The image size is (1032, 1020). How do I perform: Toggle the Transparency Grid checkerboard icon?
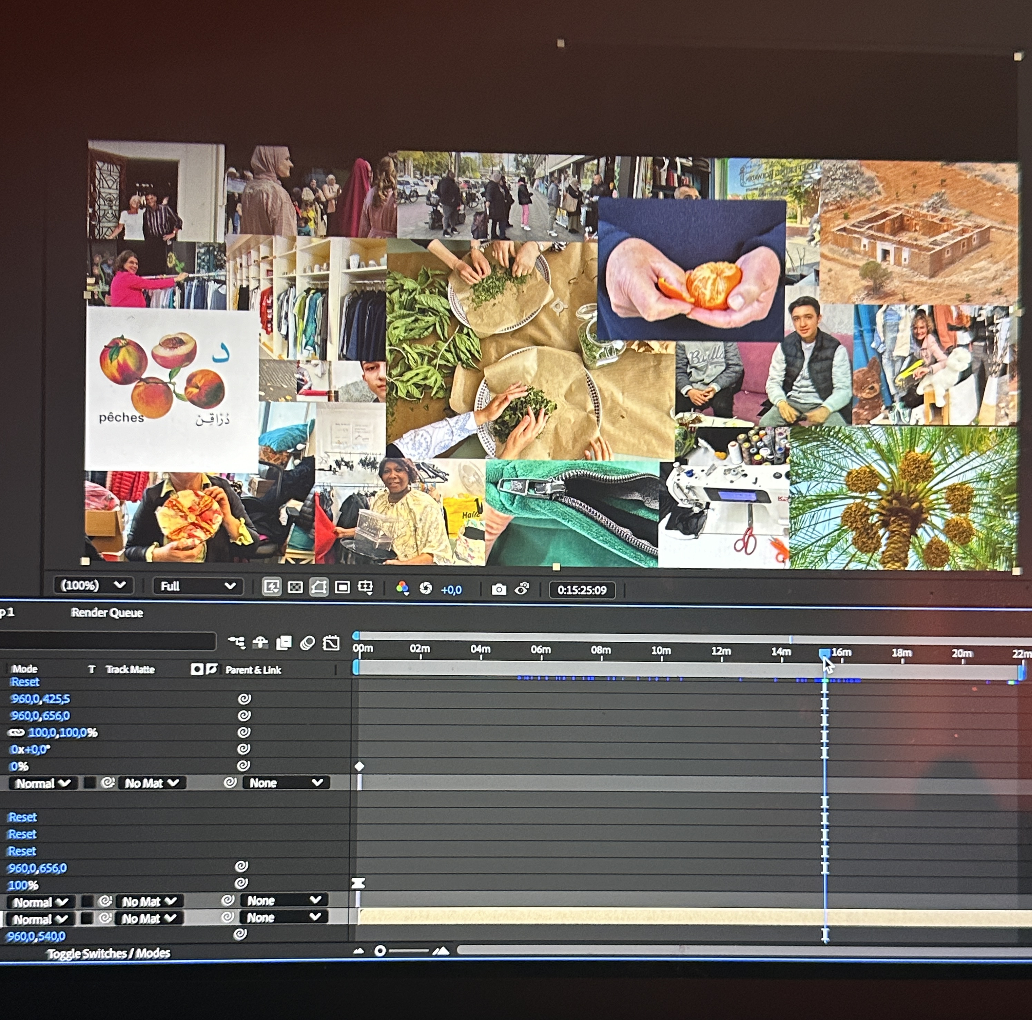(295, 588)
